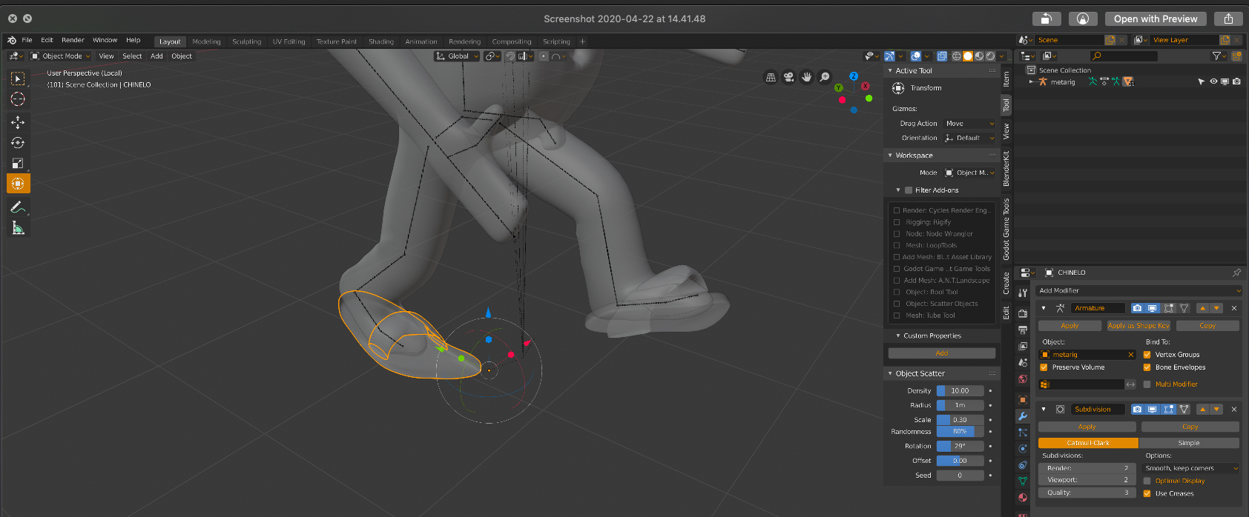Click the Open with Preview button
This screenshot has width=1249, height=517.
pos(1156,19)
